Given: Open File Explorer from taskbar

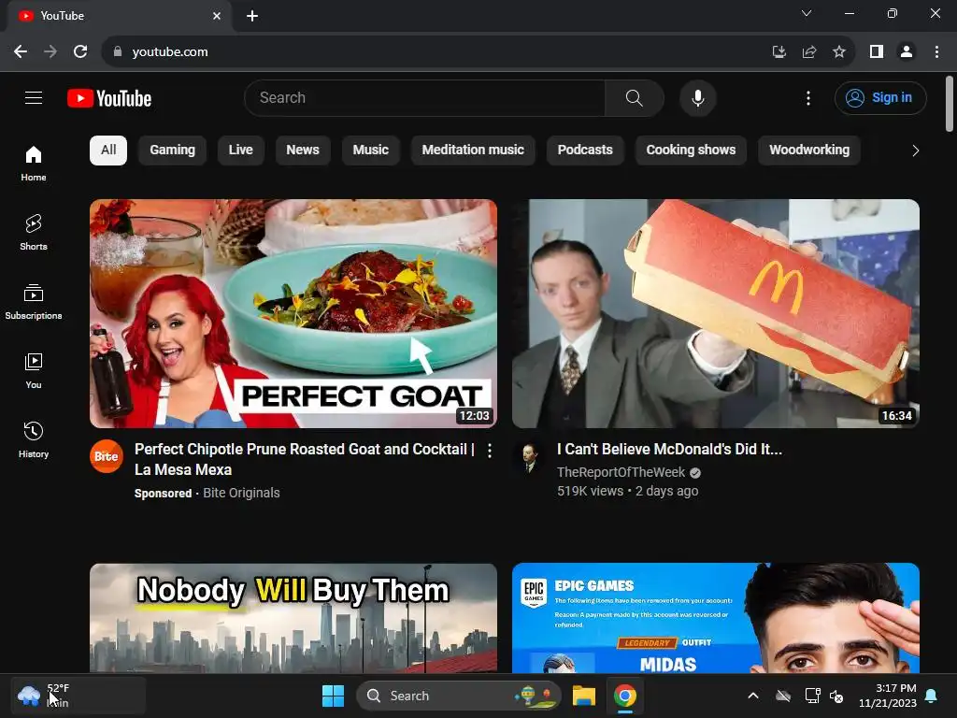Looking at the screenshot, I should click(x=584, y=696).
